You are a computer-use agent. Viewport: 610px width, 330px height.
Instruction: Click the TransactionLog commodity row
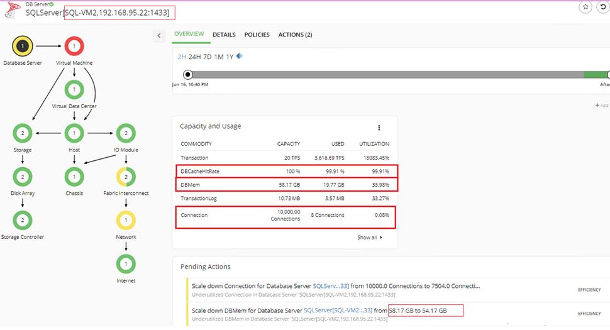tap(285, 198)
